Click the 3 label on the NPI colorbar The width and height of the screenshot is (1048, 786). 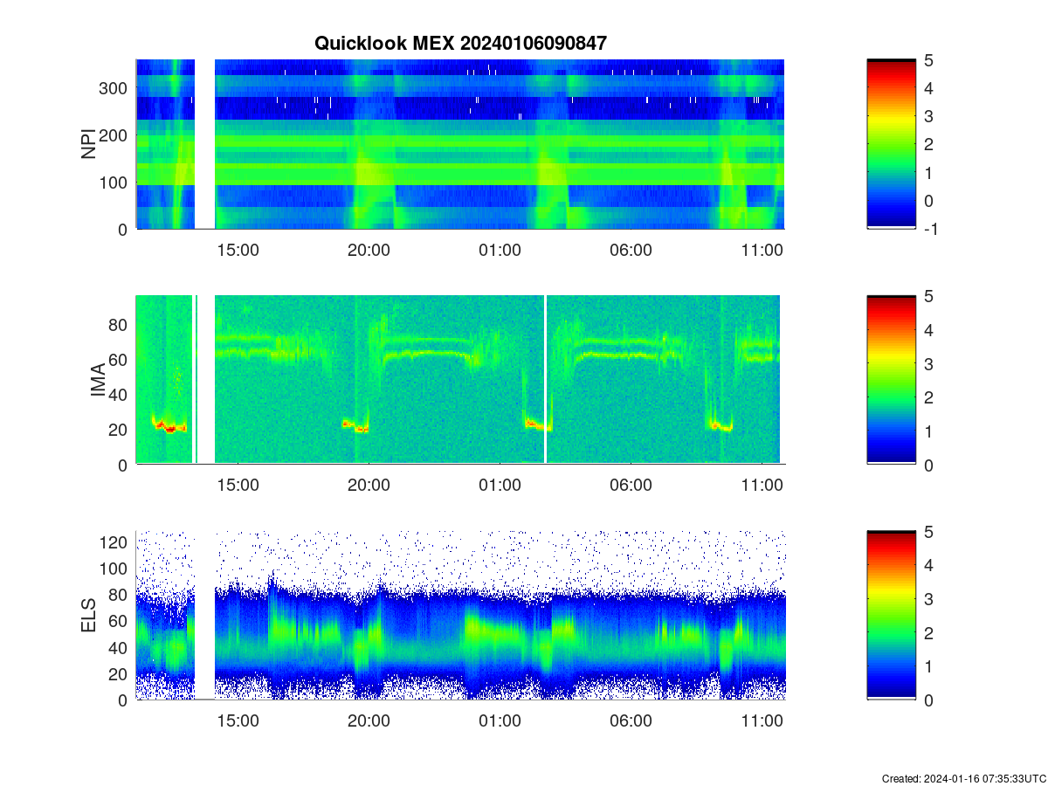[929, 116]
